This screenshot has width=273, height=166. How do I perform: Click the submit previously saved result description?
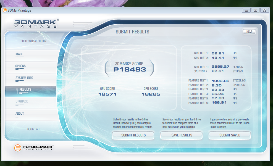[x=229, y=123]
